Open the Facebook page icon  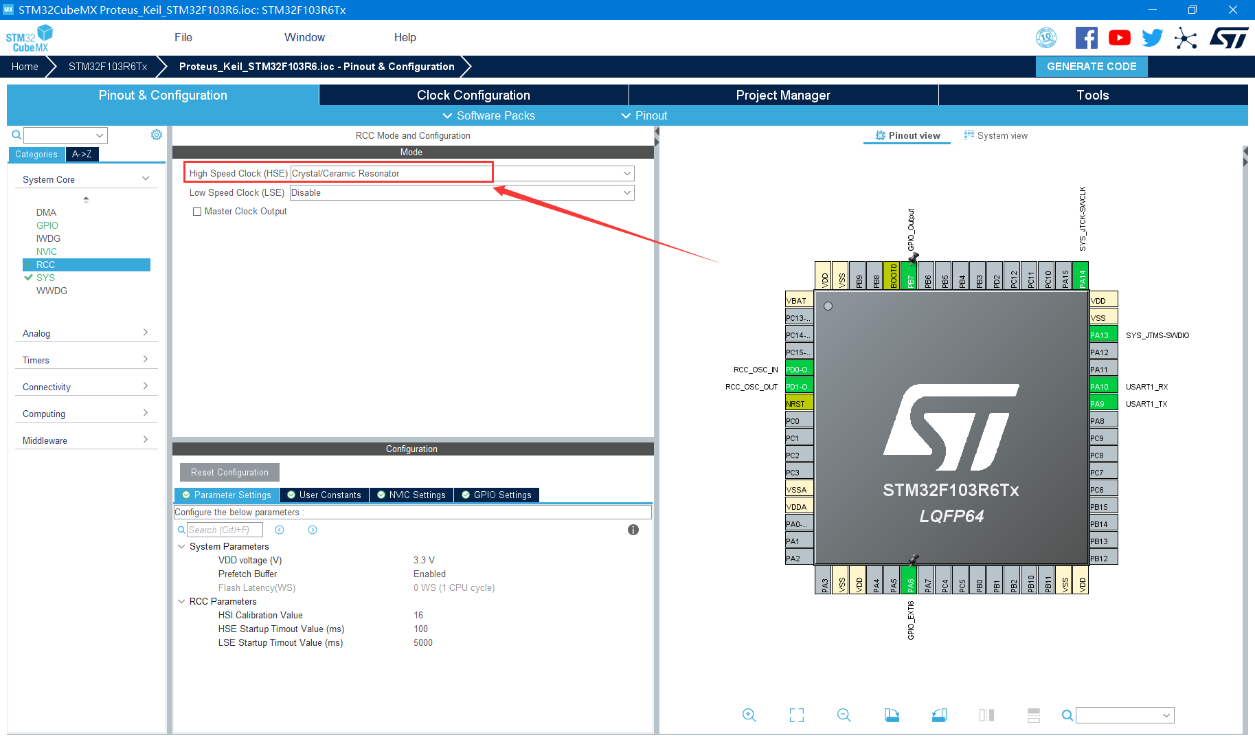(x=1086, y=37)
